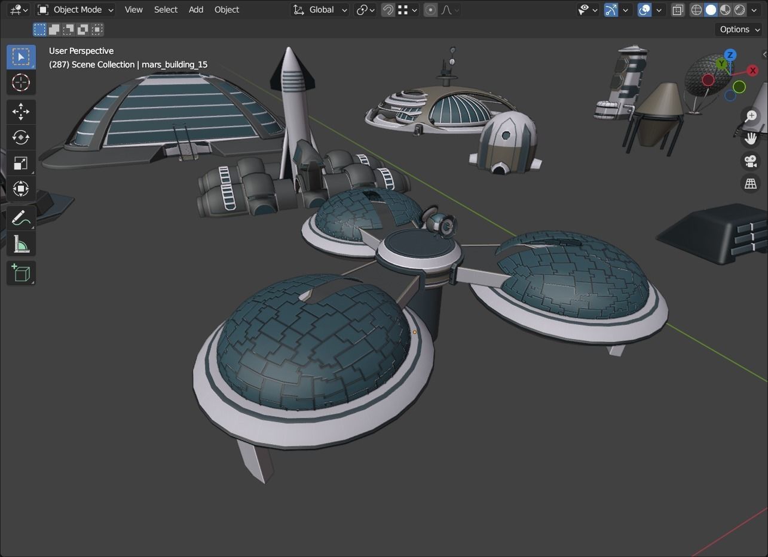Toggle proportional editing

tap(430, 10)
